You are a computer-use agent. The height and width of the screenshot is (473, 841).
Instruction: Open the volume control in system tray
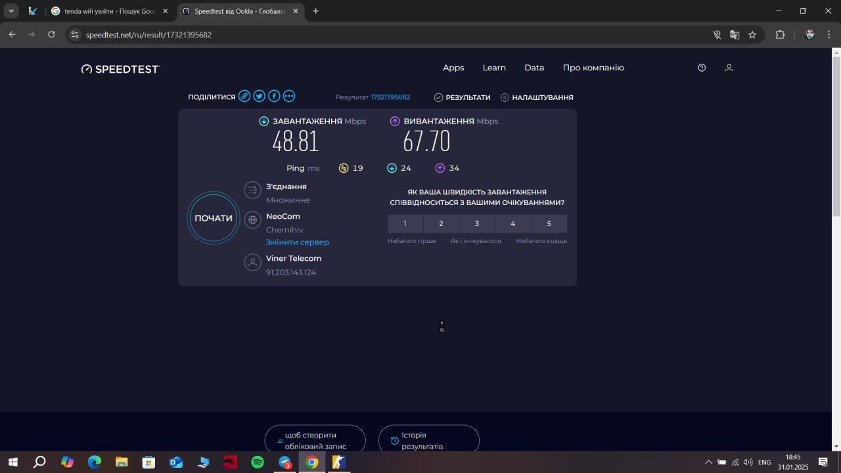pos(748,462)
